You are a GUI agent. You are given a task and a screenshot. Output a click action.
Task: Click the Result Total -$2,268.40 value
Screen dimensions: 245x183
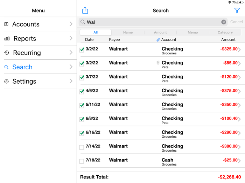tap(229, 177)
